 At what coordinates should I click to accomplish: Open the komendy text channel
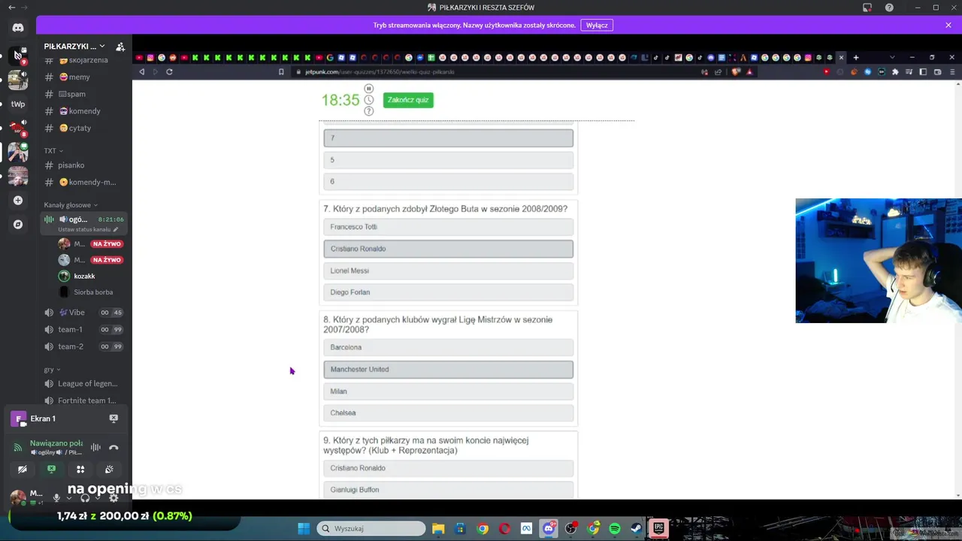[x=83, y=111]
